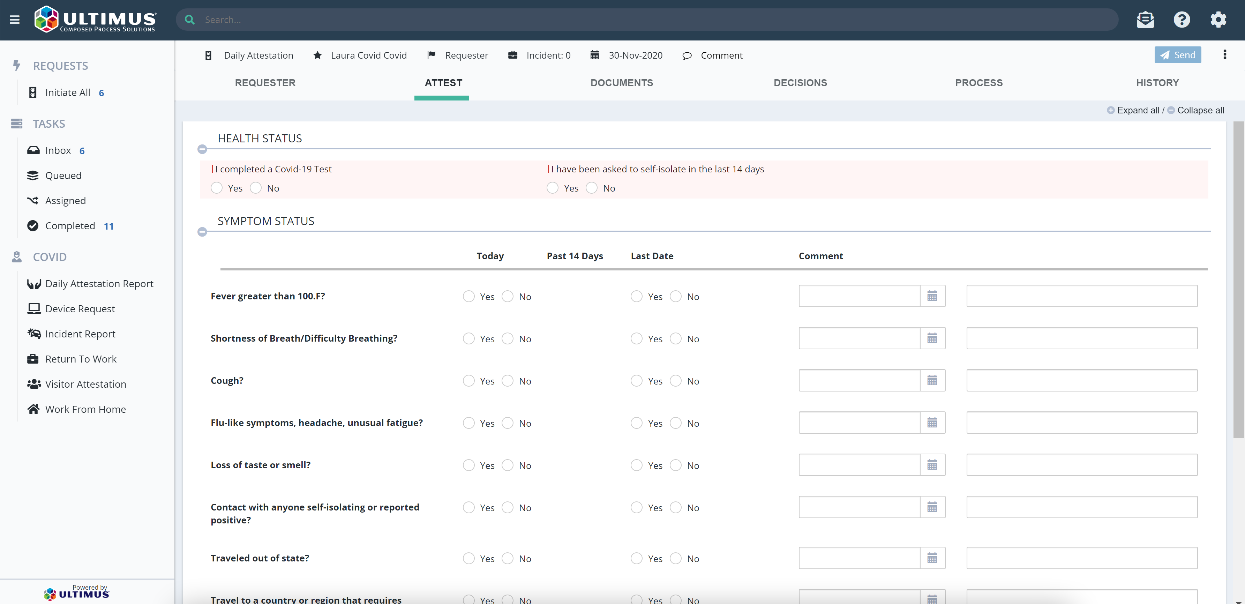Select No for asked to self-isolate
Viewport: 1245px width, 604px height.
tap(592, 188)
